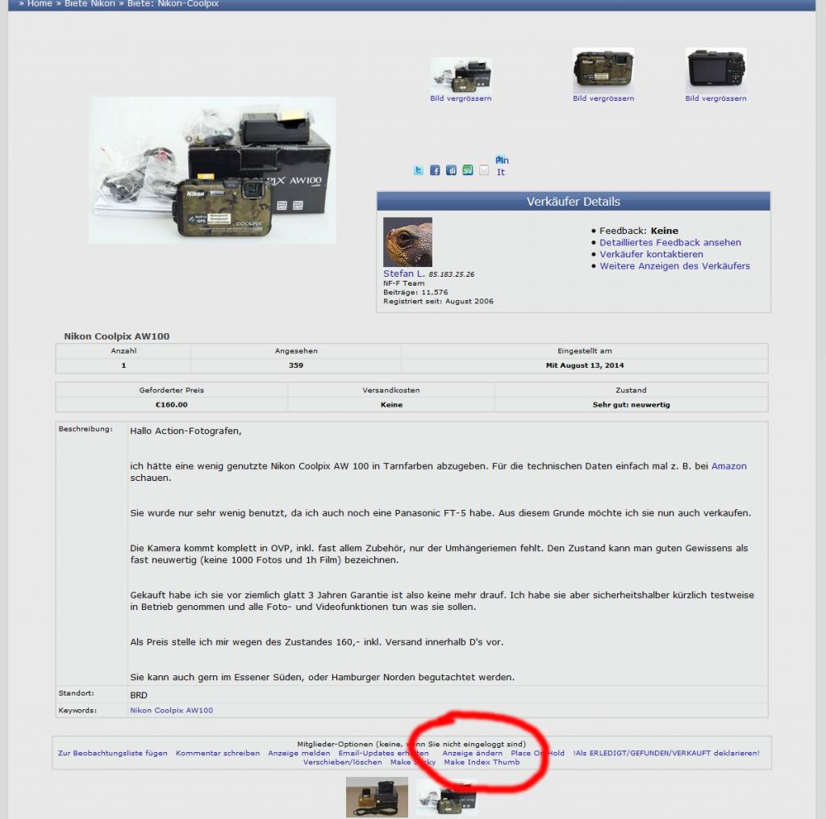
Task: Click 'Anzeige melden' link
Action: pyautogui.click(x=298, y=753)
